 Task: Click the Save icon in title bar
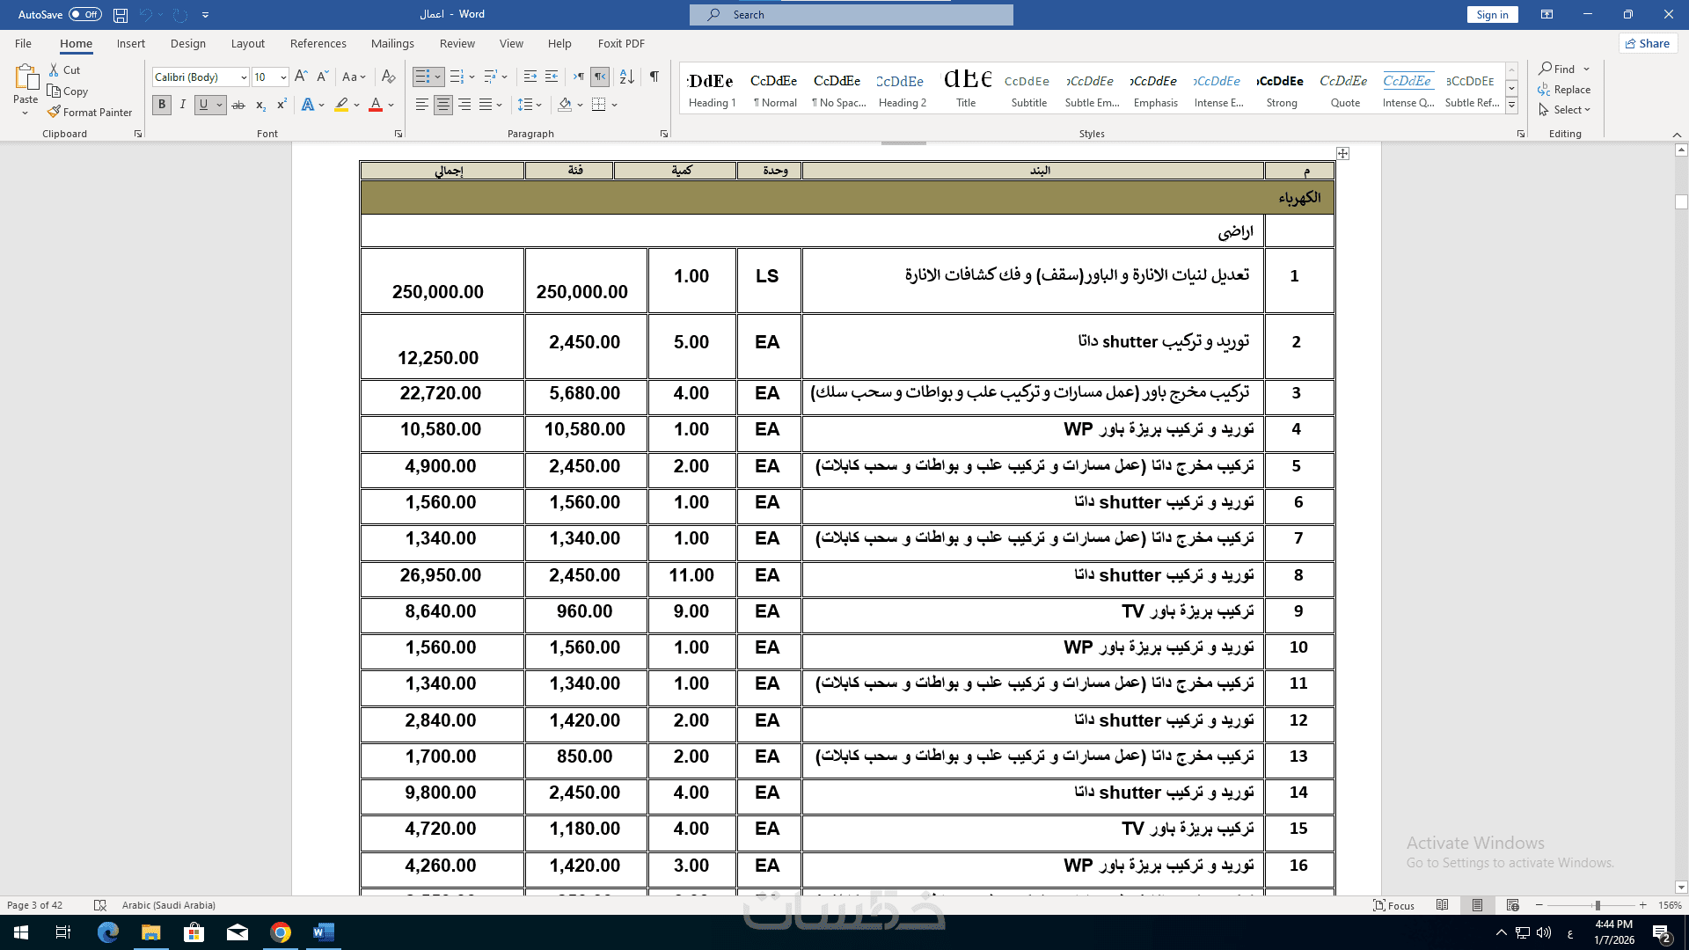(x=121, y=15)
